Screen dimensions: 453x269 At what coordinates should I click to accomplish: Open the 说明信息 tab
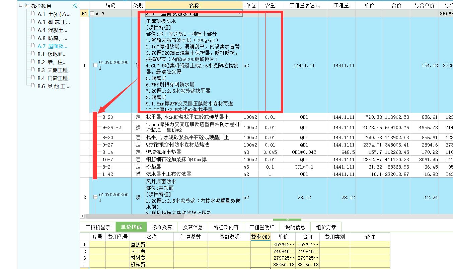(x=295, y=227)
